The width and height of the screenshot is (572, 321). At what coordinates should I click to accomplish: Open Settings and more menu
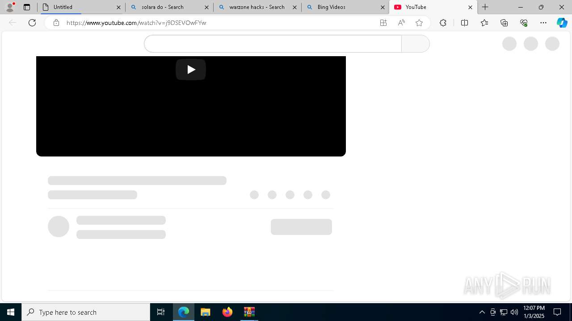(x=543, y=23)
